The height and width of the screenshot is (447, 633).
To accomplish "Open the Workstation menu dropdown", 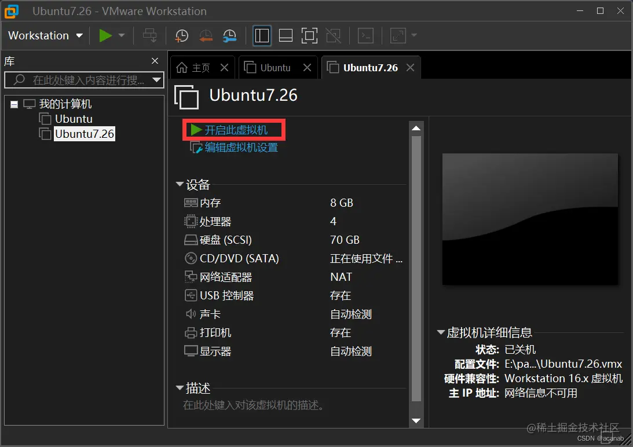I will coord(45,35).
